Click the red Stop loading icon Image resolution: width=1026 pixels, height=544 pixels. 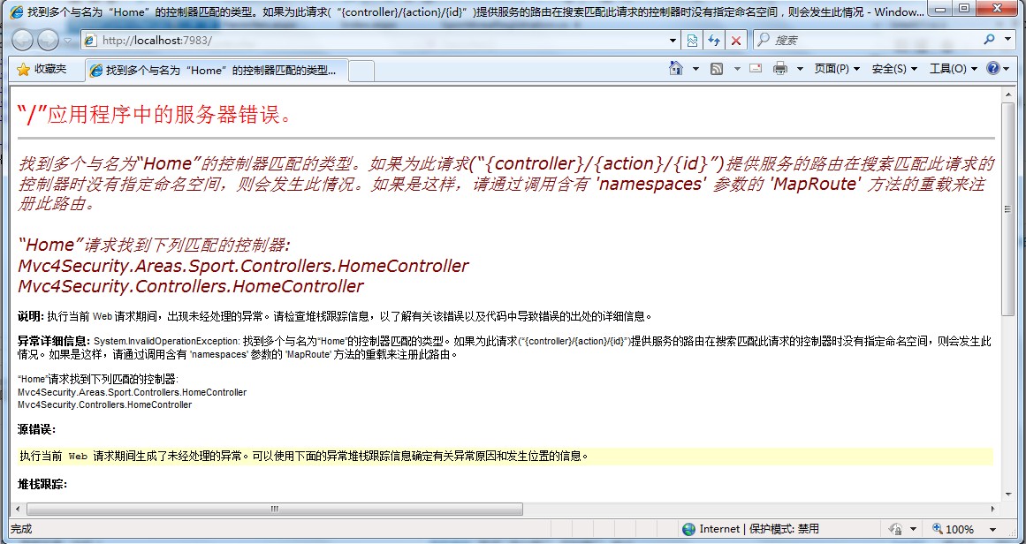click(x=735, y=41)
